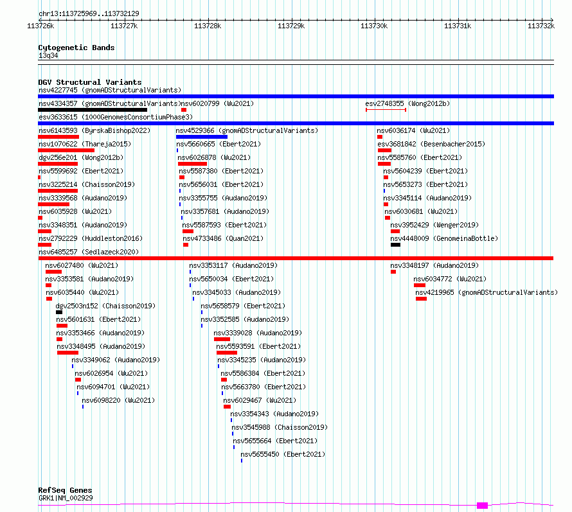Select nsv3339568 (Audano2019) variant
This screenshot has height=512, width=572.
click(x=83, y=198)
